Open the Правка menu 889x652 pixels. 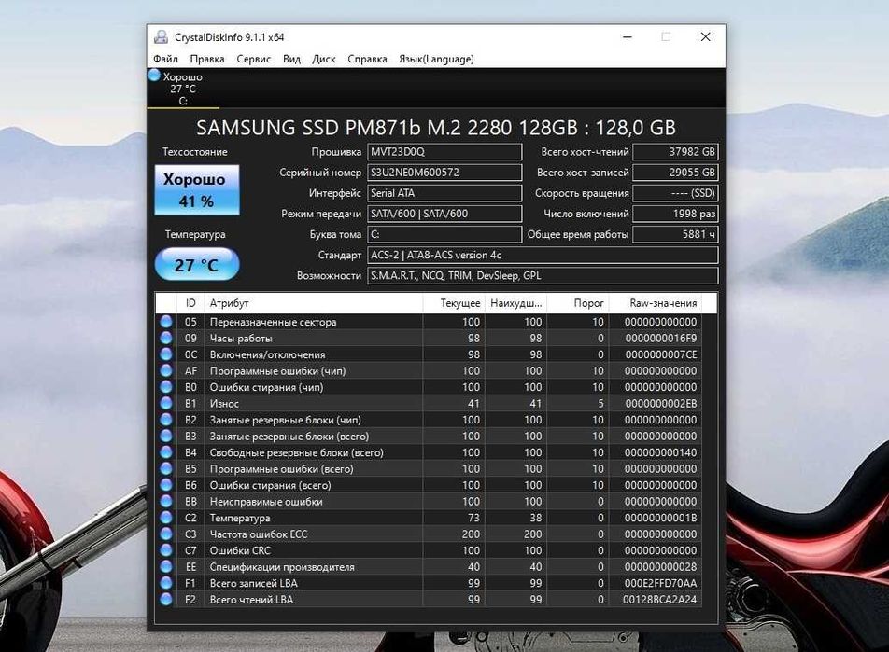(x=207, y=59)
